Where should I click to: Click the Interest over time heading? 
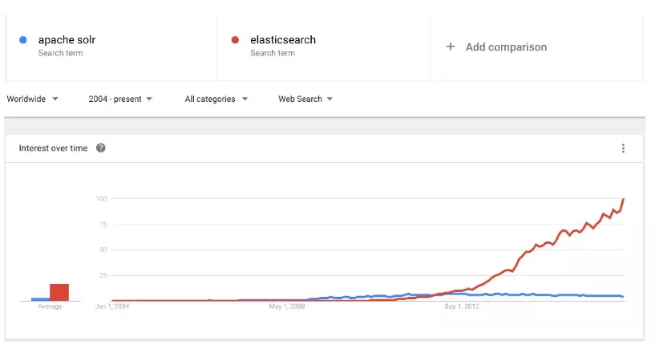tap(53, 148)
